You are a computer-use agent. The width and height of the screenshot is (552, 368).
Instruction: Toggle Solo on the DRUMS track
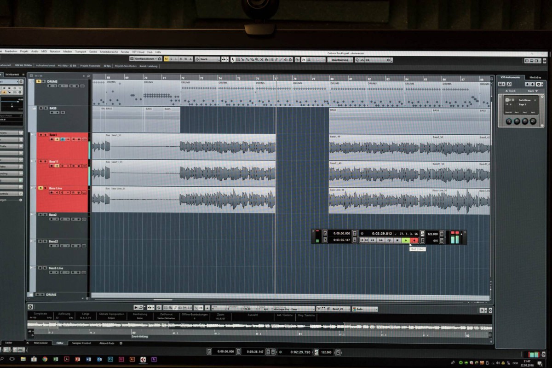click(x=43, y=81)
